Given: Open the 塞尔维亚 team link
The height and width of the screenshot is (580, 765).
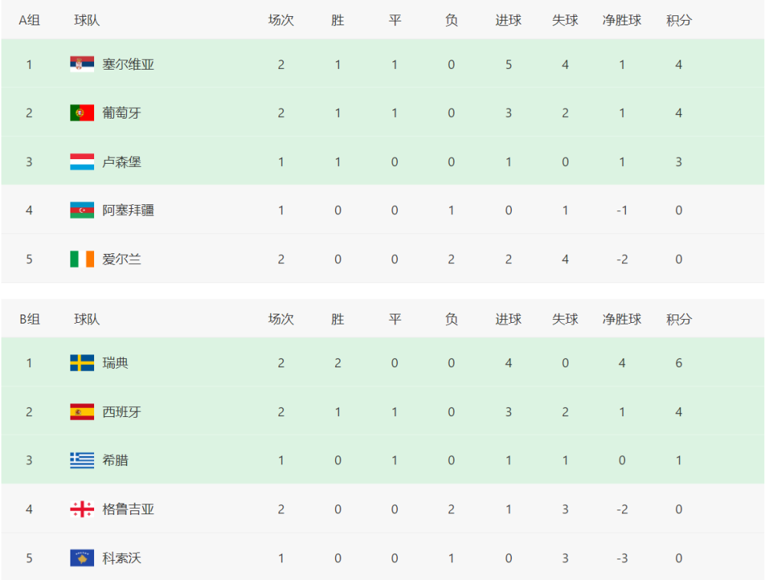Looking at the screenshot, I should pos(129,64).
